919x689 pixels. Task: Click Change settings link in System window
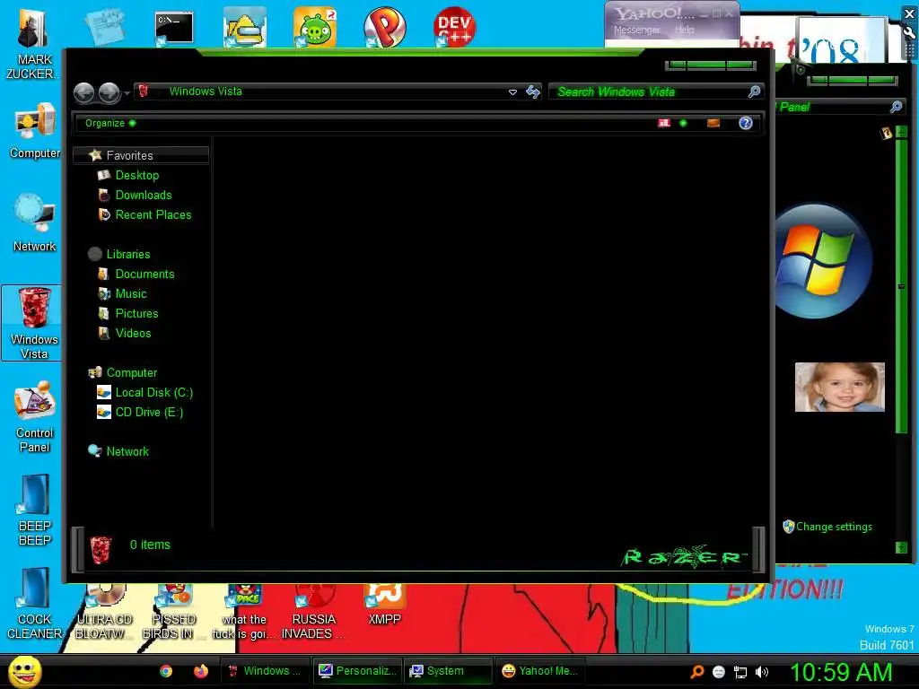click(x=834, y=527)
